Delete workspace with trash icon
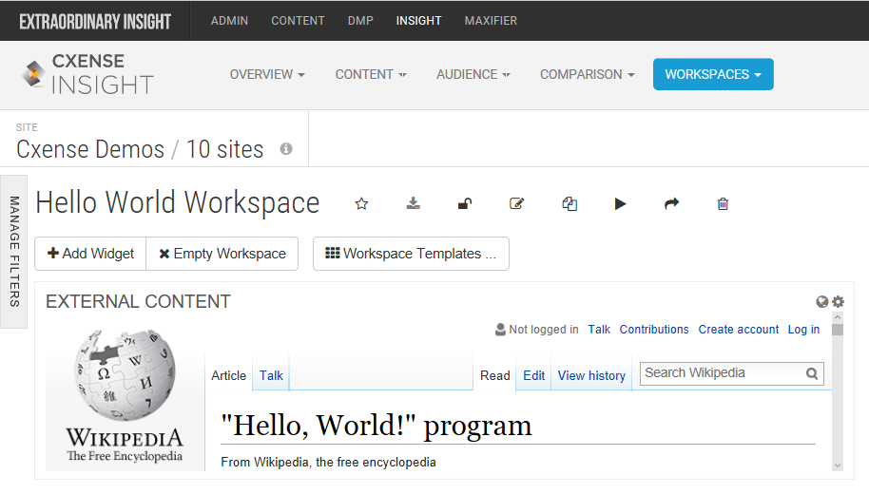Image resolution: width=869 pixels, height=494 pixels. point(723,204)
